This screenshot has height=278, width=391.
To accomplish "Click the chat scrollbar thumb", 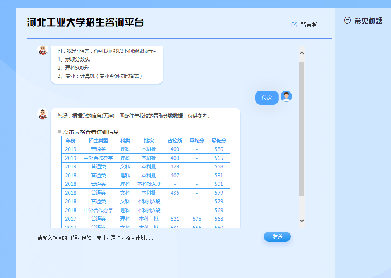I will (302, 129).
